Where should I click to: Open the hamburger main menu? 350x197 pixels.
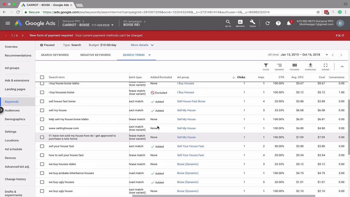click(x=8, y=23)
